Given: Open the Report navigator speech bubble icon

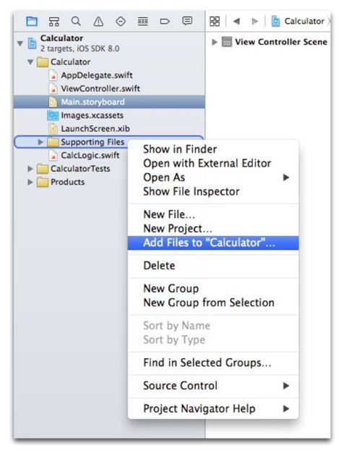Looking at the screenshot, I should tap(187, 21).
